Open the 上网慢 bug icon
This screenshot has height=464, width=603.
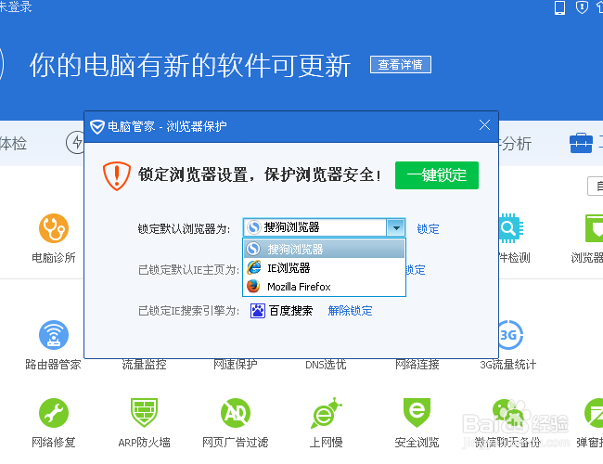tap(327, 413)
